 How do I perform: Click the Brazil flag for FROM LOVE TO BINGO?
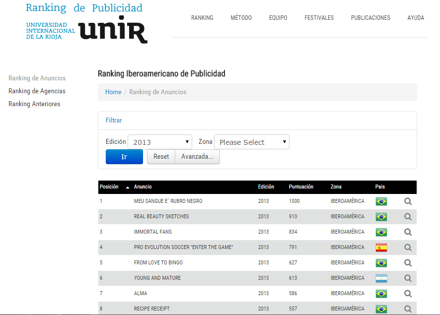381,262
